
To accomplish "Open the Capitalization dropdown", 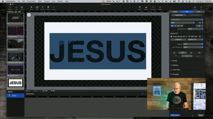I will point(195,29).
